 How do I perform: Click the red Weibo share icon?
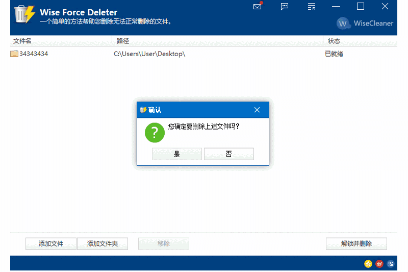[379, 264]
